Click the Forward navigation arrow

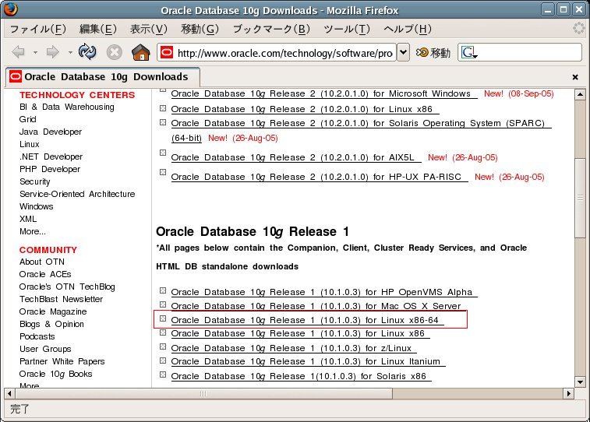53,52
